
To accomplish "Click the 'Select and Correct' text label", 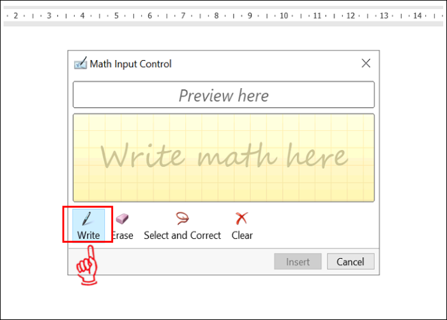I will click(182, 236).
